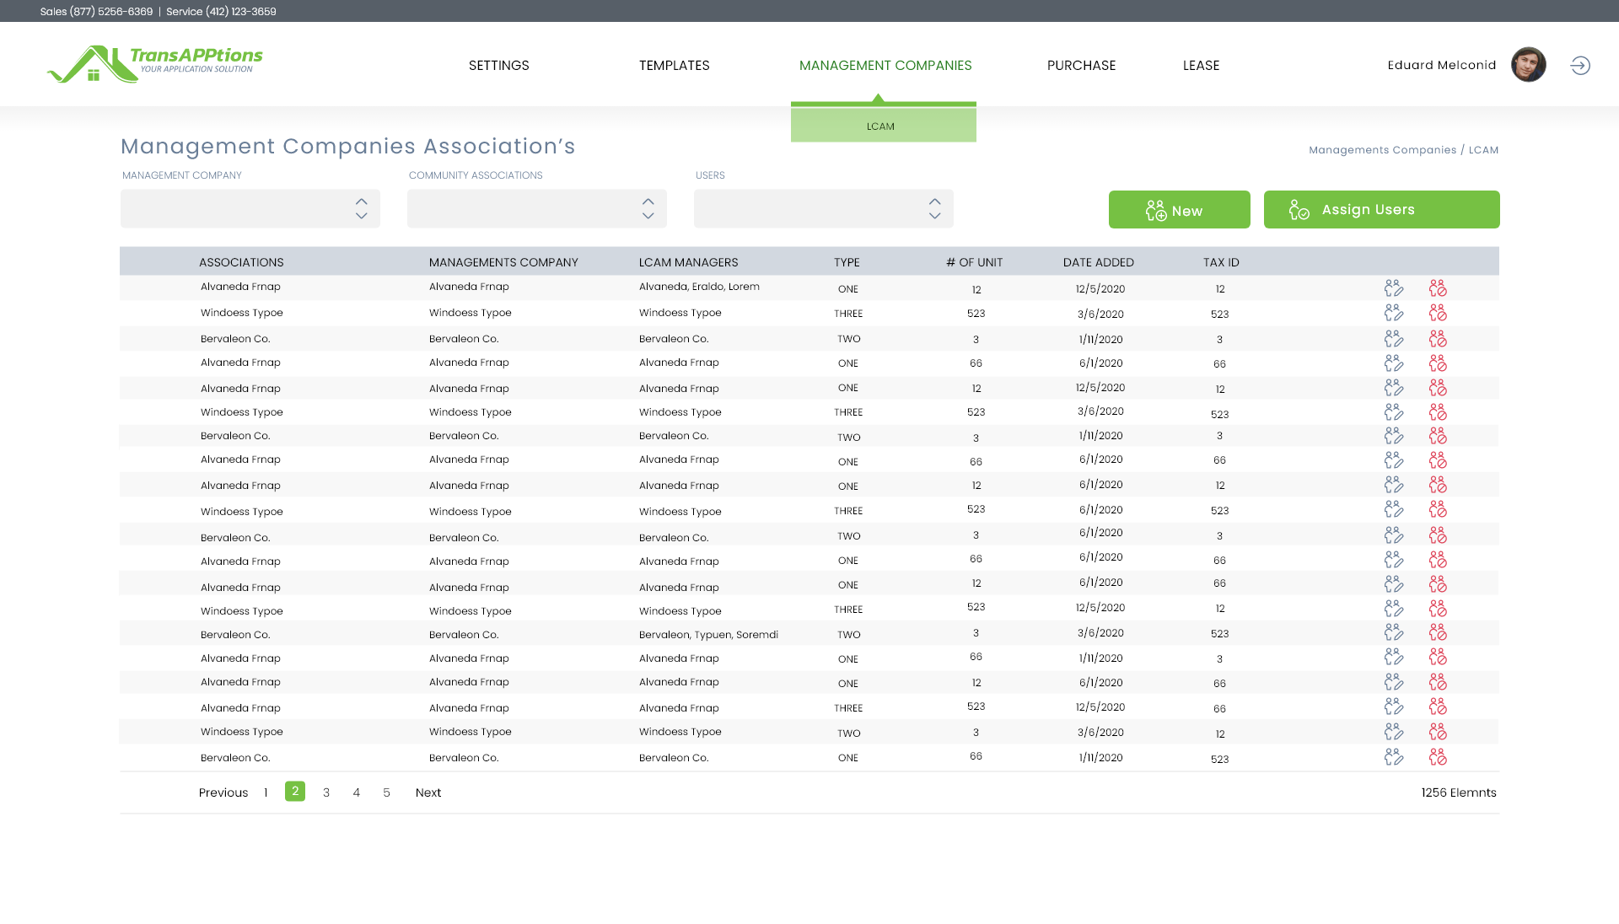Remove users from the Alvaneda, Eraldo, Lorem row
The image size is (1619, 924).
pos(1438,288)
